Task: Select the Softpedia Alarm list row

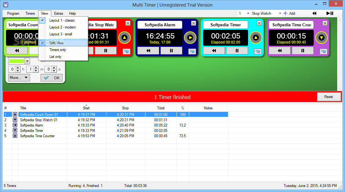Action: pos(115,125)
